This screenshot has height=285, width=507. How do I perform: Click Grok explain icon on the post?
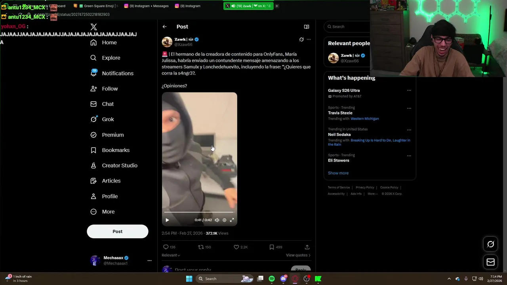coord(301,40)
